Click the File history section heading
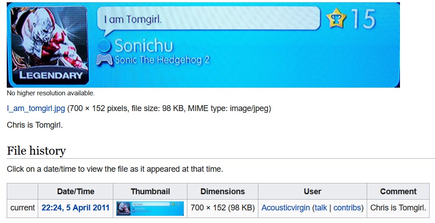This screenshot has width=435, height=223. 36,151
